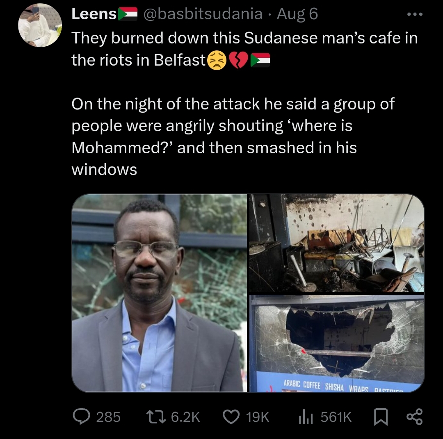The width and height of the screenshot is (443, 439).
Task: Enlarge the smashed window photo
Action: tap(337, 343)
